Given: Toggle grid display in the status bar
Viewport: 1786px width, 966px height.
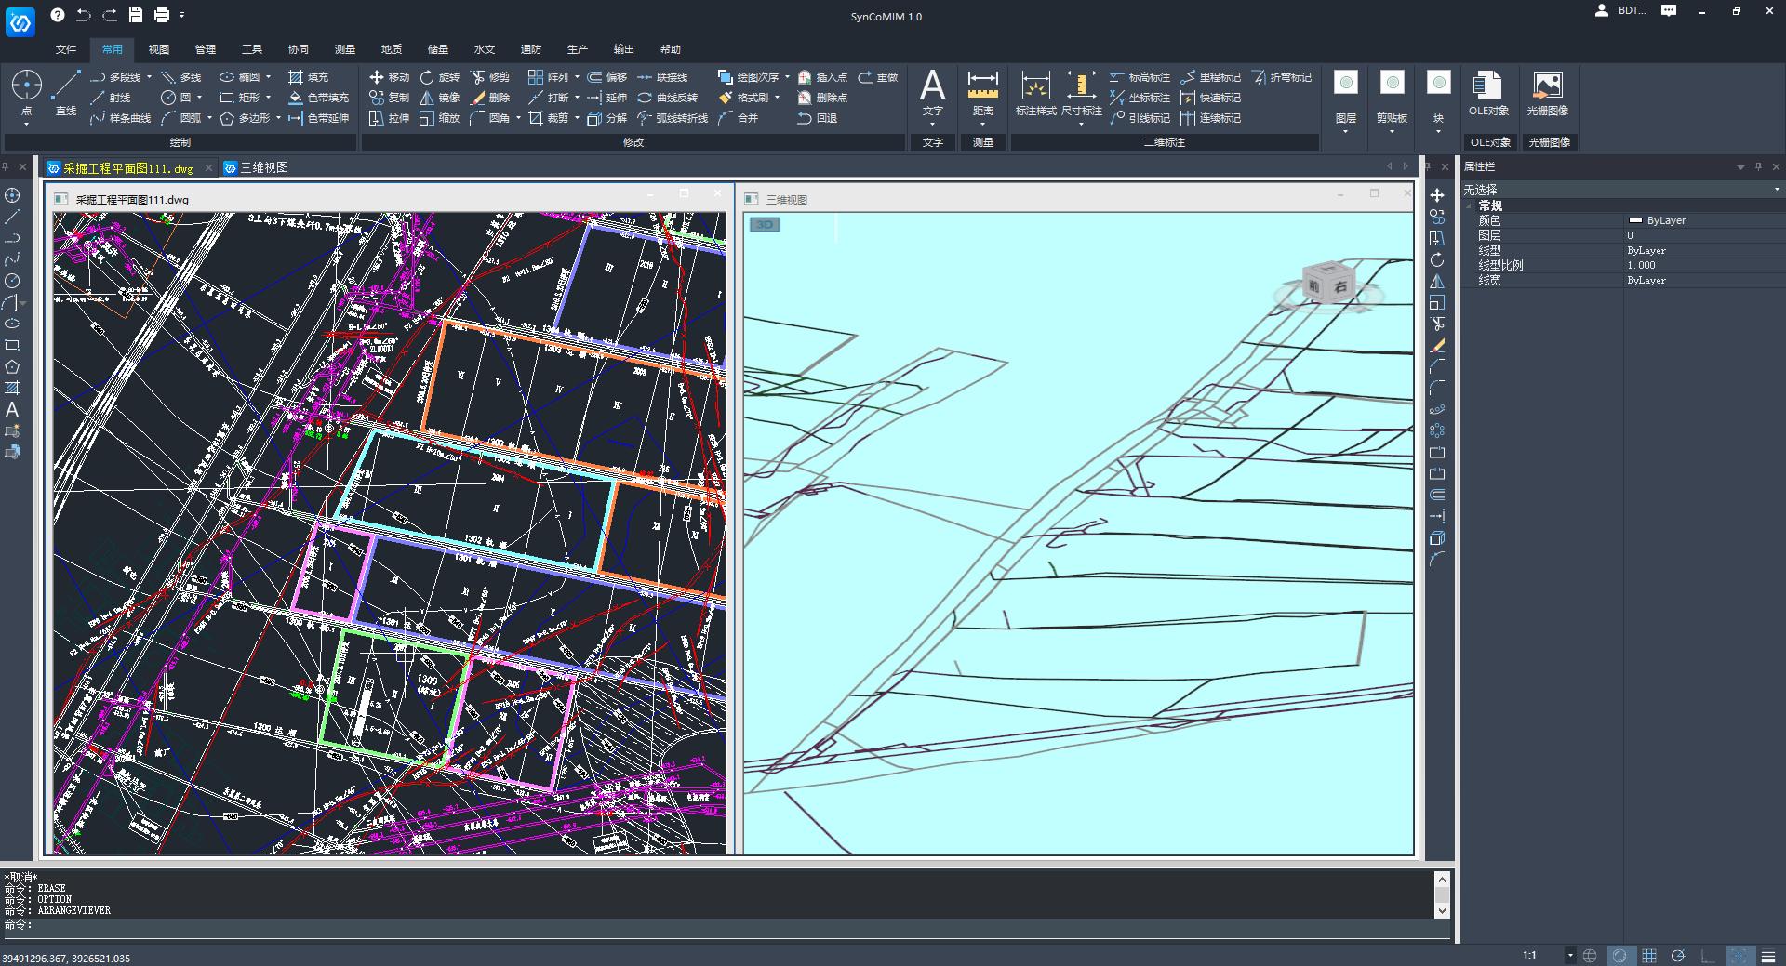Looking at the screenshot, I should [x=1649, y=956].
